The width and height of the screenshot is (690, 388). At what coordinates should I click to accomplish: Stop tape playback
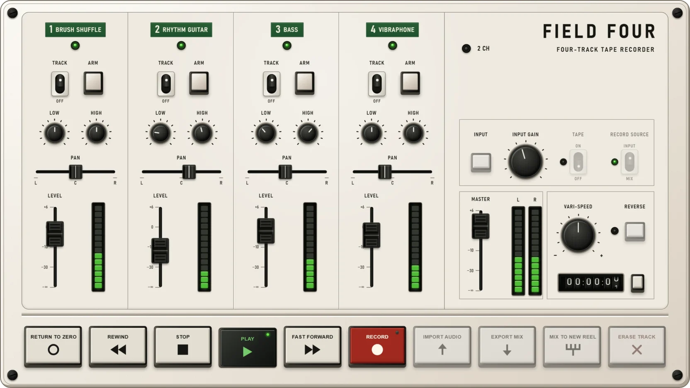coord(183,346)
